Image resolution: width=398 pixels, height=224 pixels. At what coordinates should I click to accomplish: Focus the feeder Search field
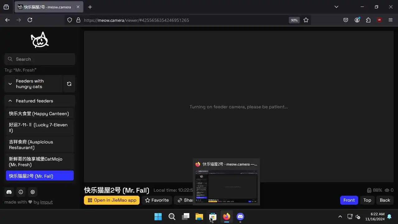click(x=40, y=59)
